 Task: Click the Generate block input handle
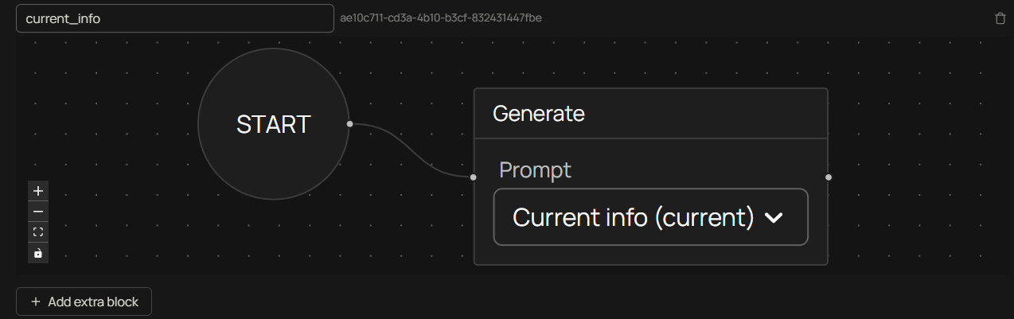474,177
